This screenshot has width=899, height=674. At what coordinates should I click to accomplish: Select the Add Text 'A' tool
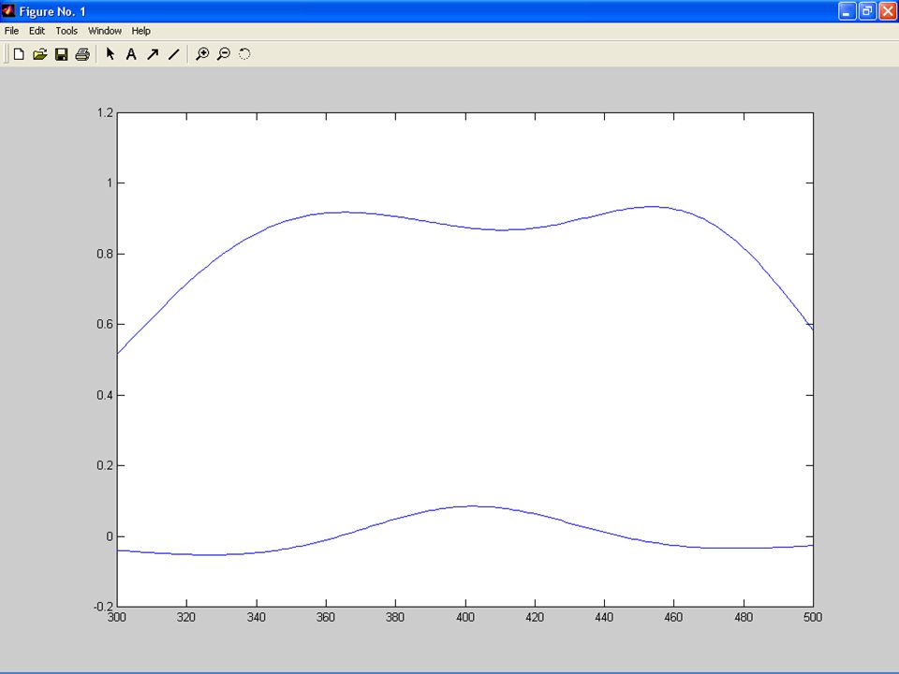131,54
